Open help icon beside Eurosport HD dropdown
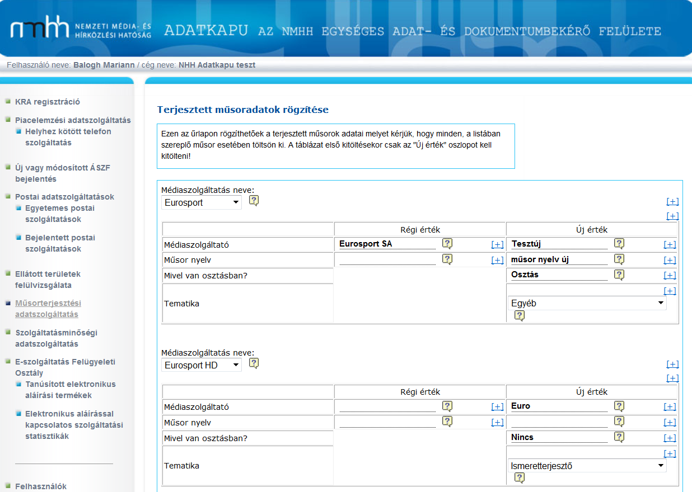The height and width of the screenshot is (492, 692). coord(254,363)
